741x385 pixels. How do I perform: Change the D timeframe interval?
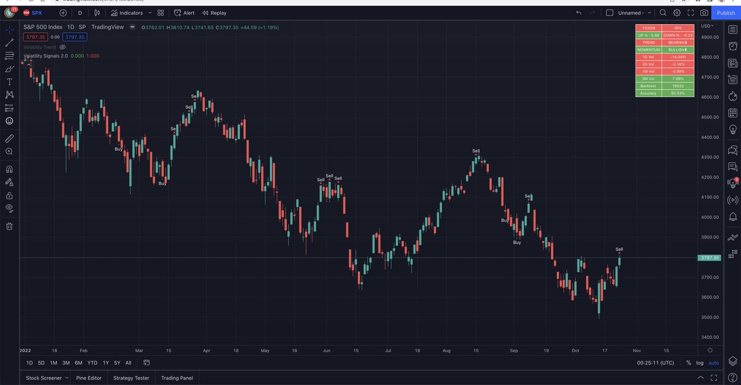(80, 12)
